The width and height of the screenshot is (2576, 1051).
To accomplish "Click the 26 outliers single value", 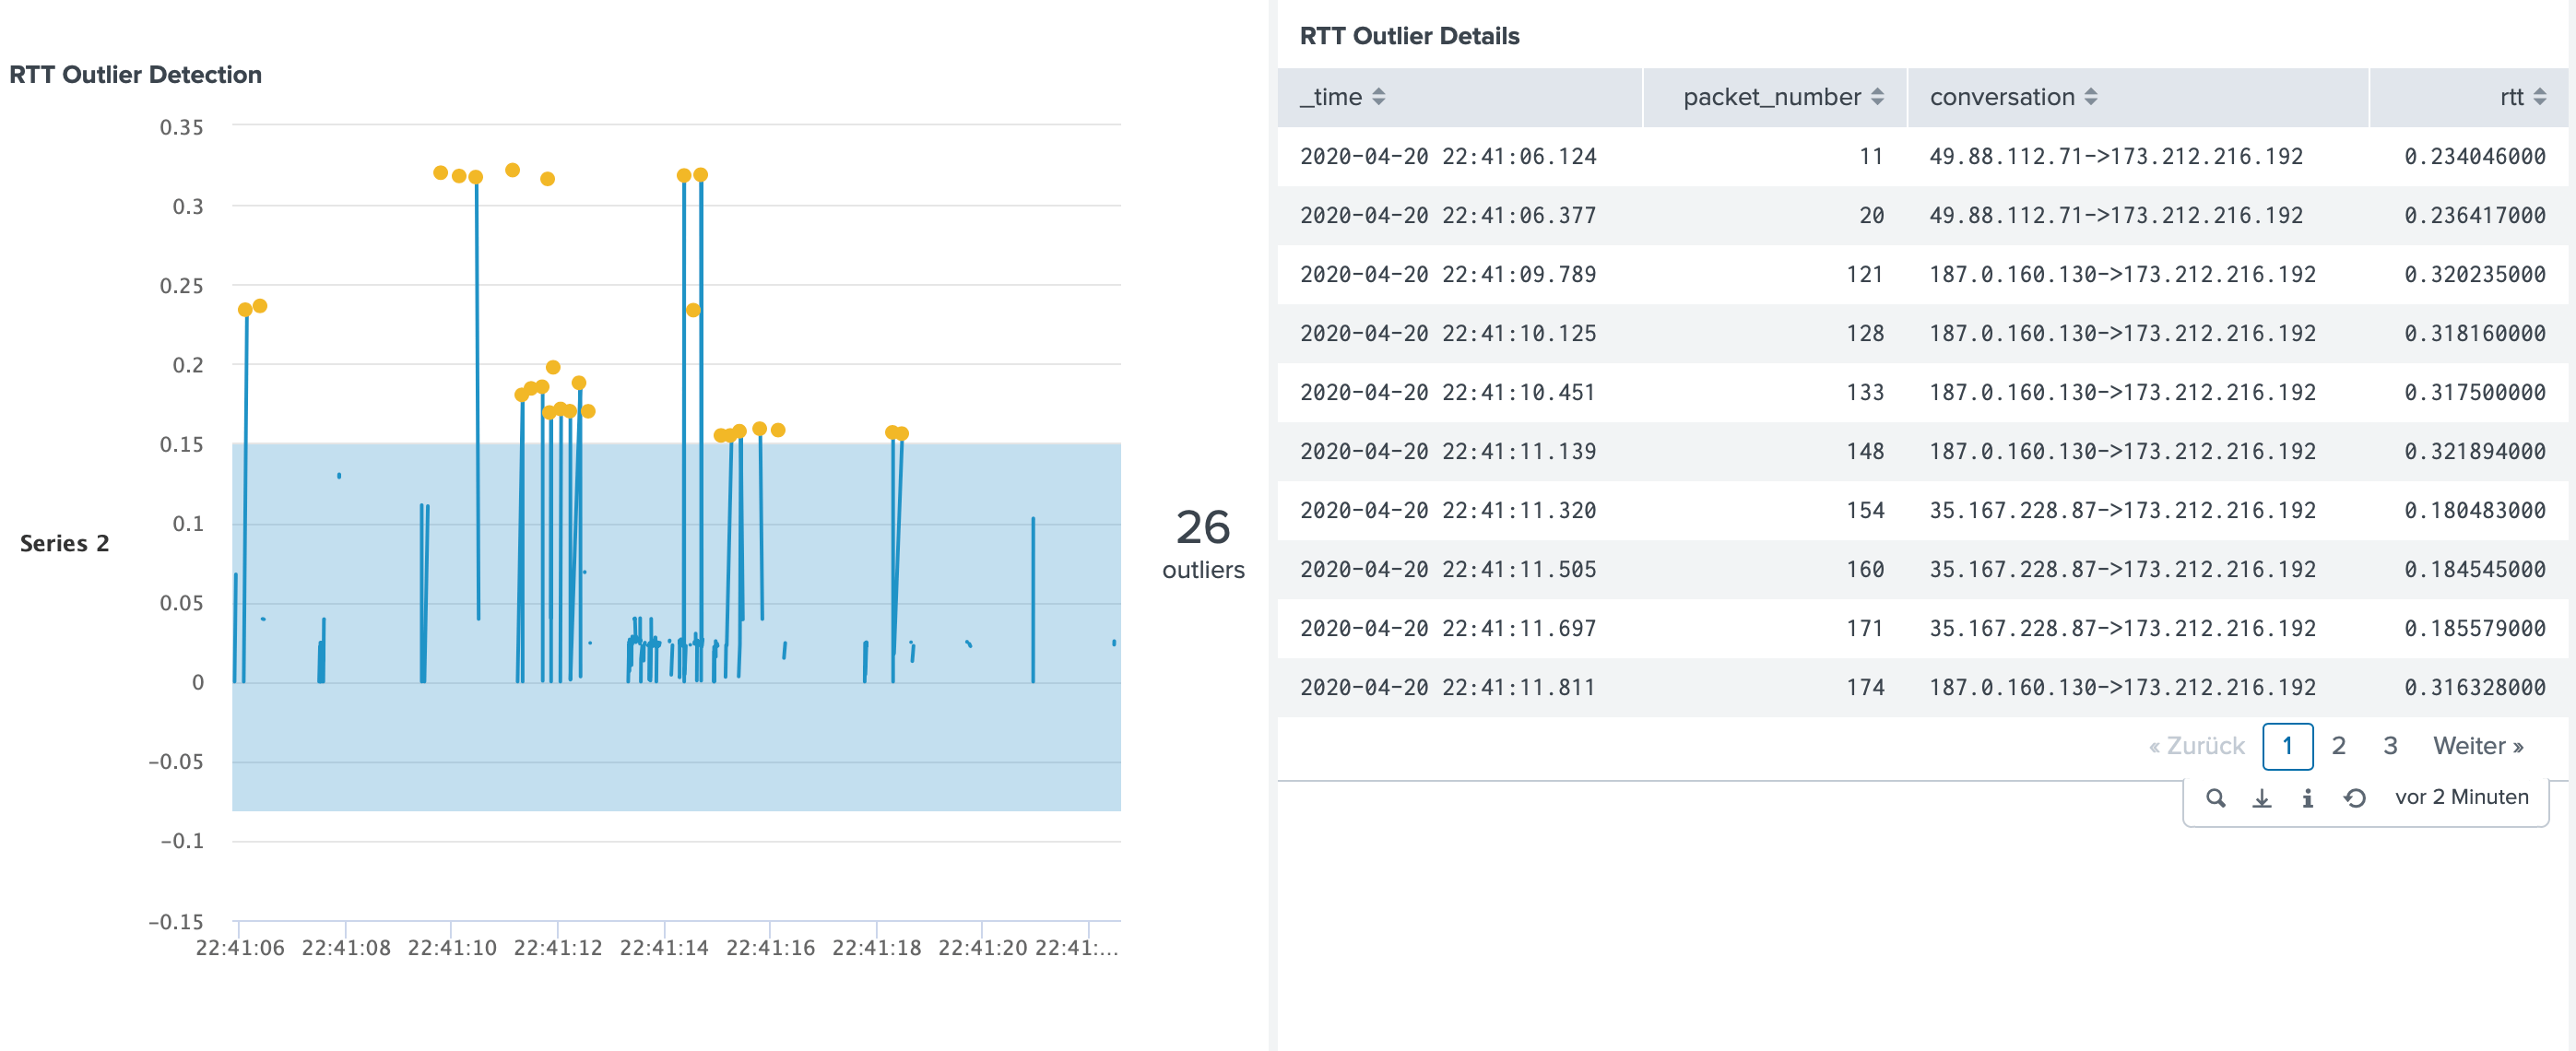I will pyautogui.click(x=1202, y=541).
